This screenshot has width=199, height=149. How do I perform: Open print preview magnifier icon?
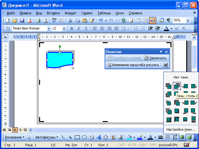pyautogui.click(x=45, y=20)
